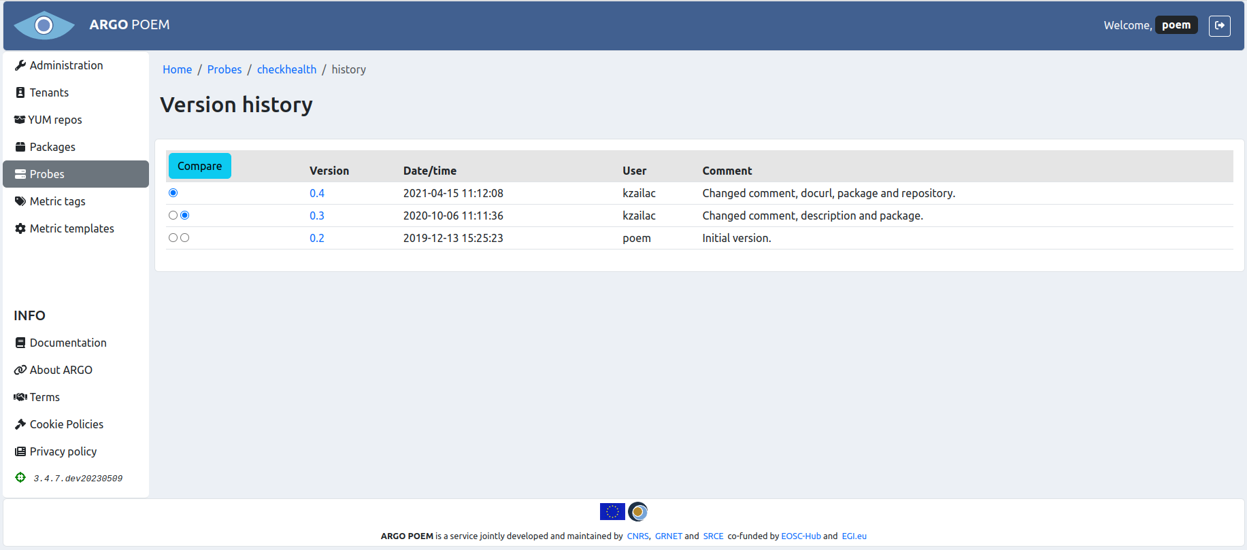Click the 3.4.7.dev20230509 version text
The image size is (1247, 550).
(78, 478)
